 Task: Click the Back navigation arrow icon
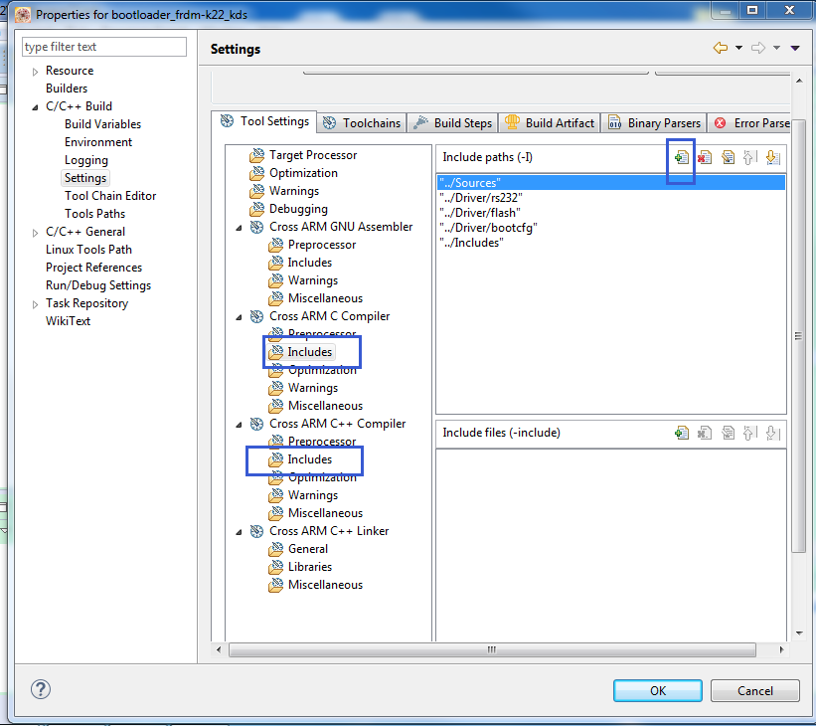pos(721,48)
